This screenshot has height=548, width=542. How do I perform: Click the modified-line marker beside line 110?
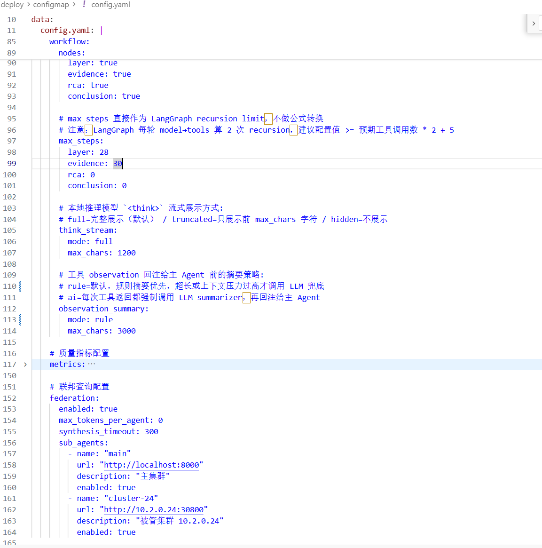click(x=20, y=286)
